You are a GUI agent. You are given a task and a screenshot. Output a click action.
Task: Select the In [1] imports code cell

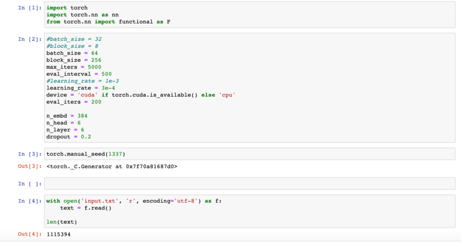[x=250, y=15]
